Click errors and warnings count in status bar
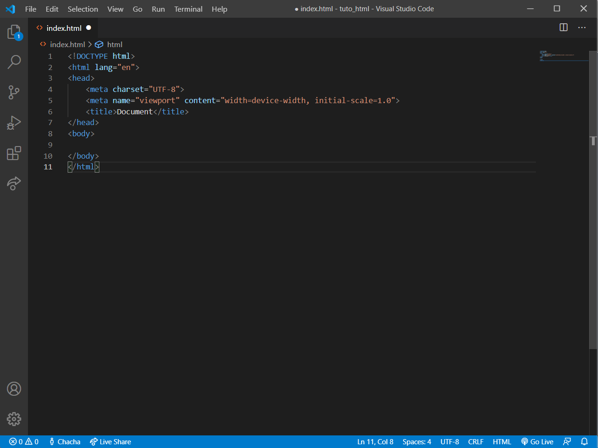The height and width of the screenshot is (448, 598). pos(24,441)
